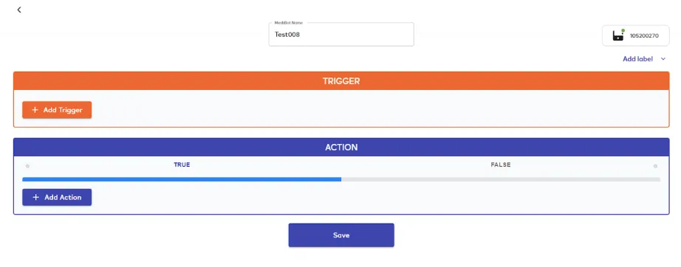Click the Add Trigger button
The width and height of the screenshot is (681, 267).
57,110
